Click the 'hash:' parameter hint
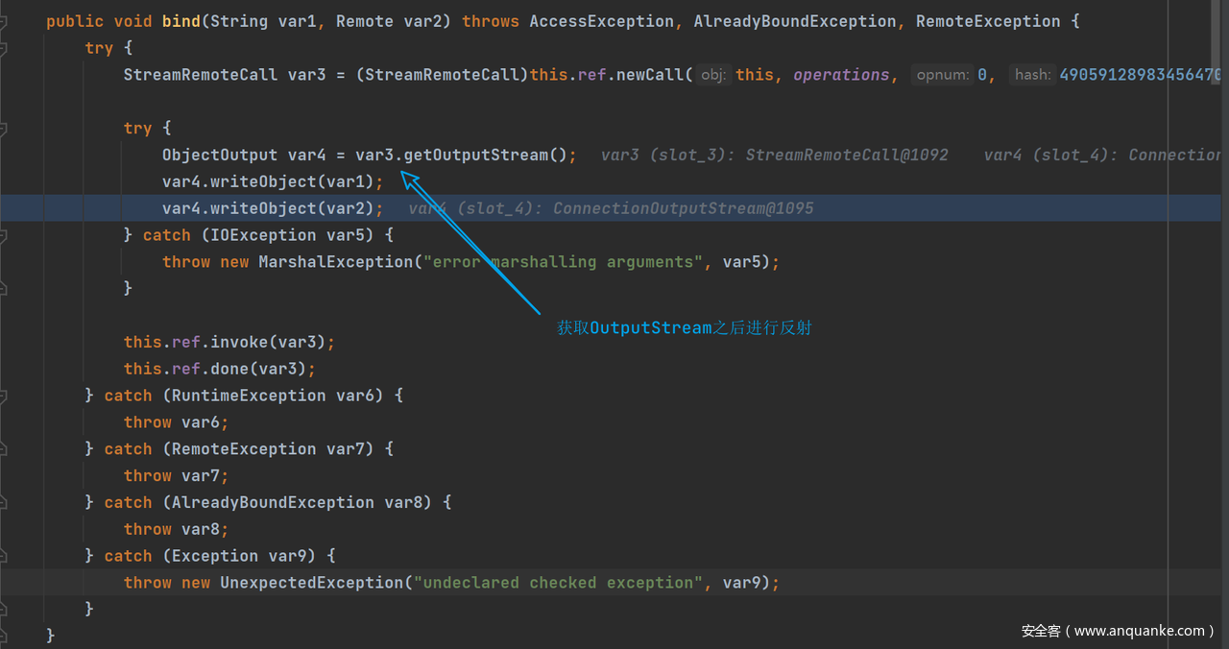 [1032, 75]
